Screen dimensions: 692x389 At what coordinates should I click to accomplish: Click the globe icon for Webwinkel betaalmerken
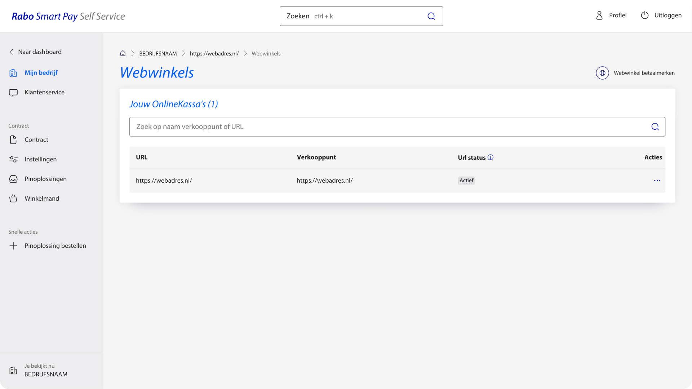(x=602, y=73)
